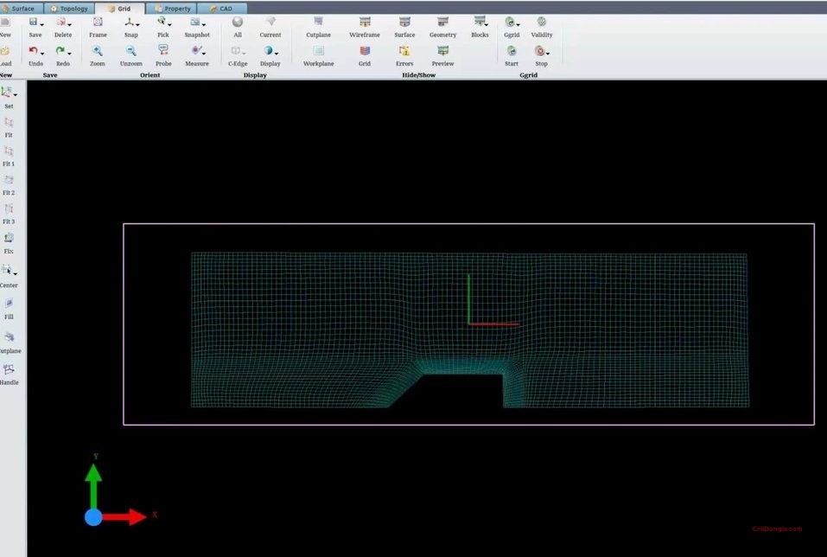Toggle Geometry visibility

coord(442,22)
